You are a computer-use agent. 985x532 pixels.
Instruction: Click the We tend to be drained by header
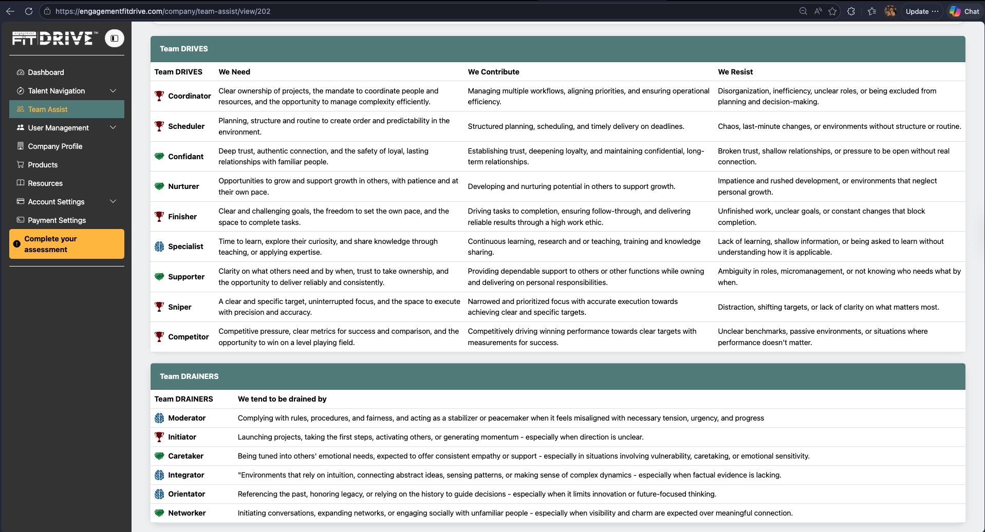[x=282, y=399]
